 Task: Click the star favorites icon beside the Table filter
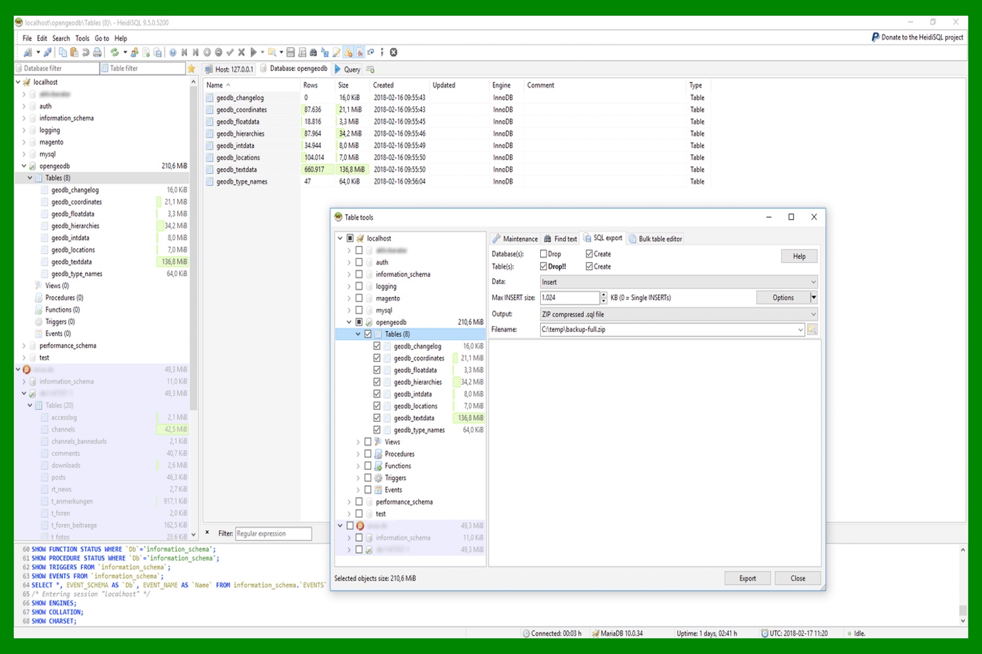(x=191, y=69)
